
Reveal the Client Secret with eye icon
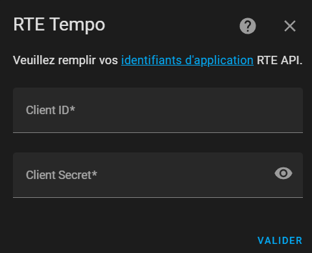(283, 173)
